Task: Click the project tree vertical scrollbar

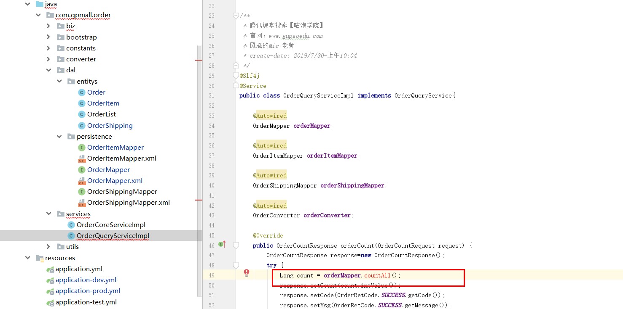Action: pyautogui.click(x=200, y=170)
